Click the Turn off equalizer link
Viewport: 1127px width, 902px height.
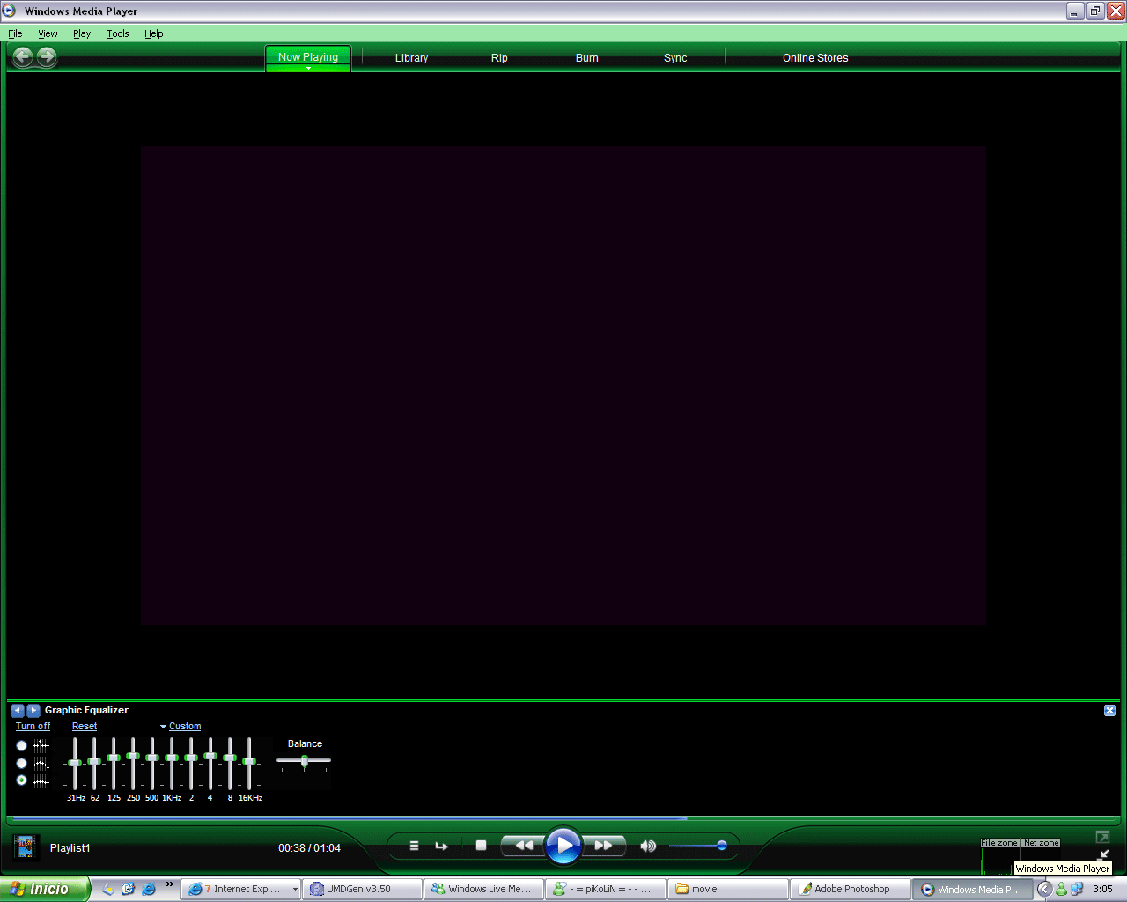pos(33,727)
